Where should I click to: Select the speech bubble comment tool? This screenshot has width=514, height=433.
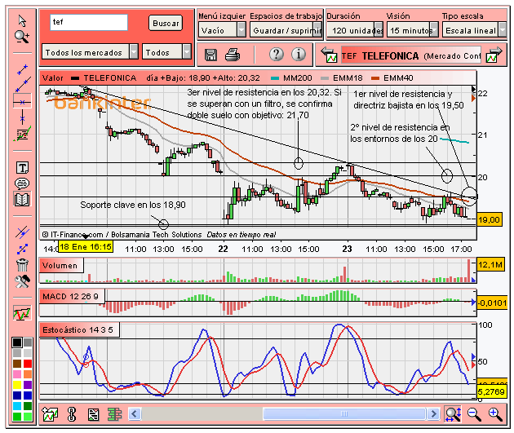(22, 183)
